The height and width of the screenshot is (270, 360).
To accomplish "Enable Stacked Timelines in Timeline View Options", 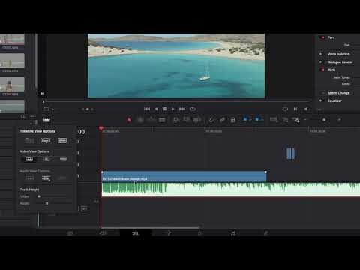I will tap(29, 141).
